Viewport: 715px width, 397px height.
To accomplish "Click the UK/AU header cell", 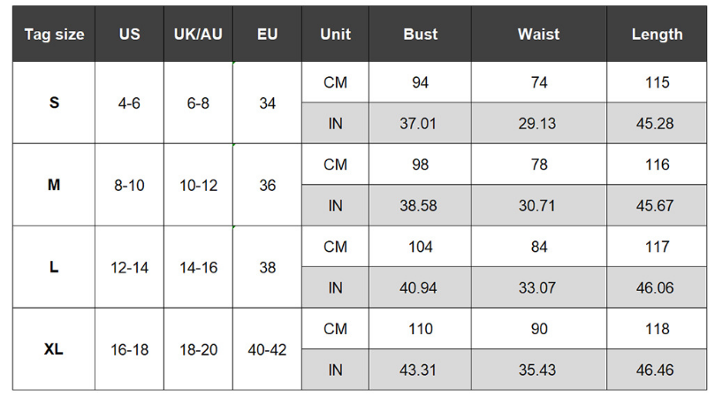I will [x=198, y=34].
